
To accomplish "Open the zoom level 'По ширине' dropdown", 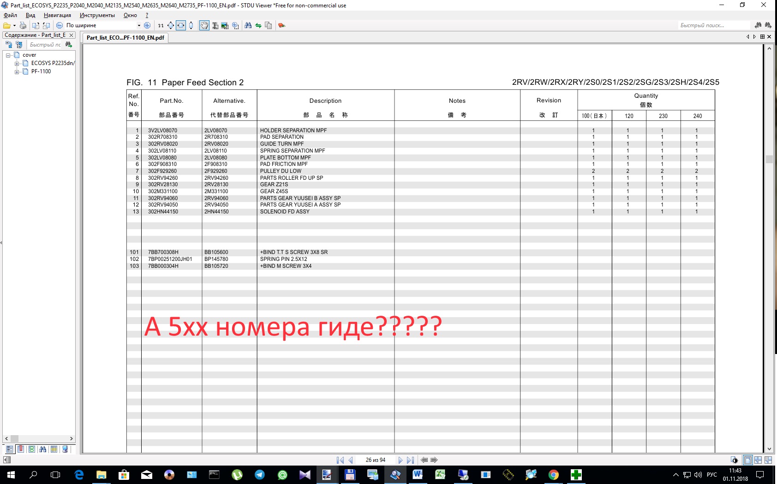I will click(139, 25).
